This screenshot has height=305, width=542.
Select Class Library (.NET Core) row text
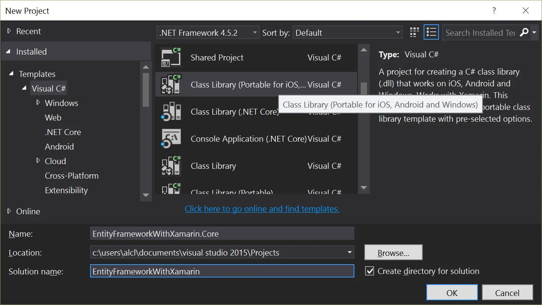[234, 112]
